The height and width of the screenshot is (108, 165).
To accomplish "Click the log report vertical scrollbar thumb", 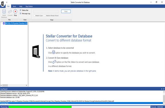I will (164, 99).
